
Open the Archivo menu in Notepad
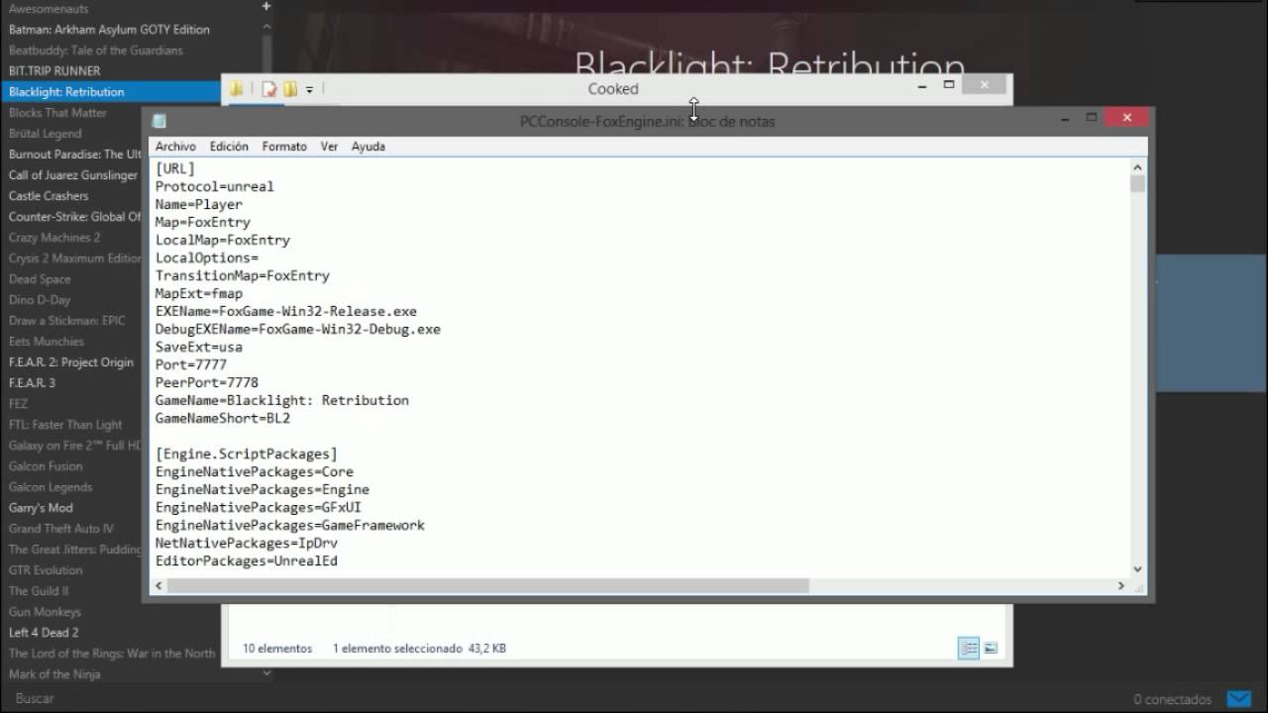click(175, 147)
